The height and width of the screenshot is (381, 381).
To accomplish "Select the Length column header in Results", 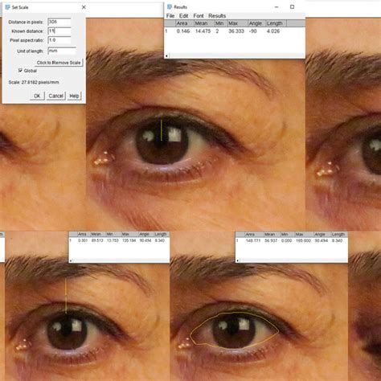I will [276, 23].
